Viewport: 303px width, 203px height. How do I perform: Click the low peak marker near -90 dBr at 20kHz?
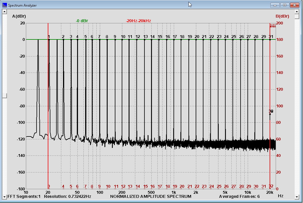(270, 114)
